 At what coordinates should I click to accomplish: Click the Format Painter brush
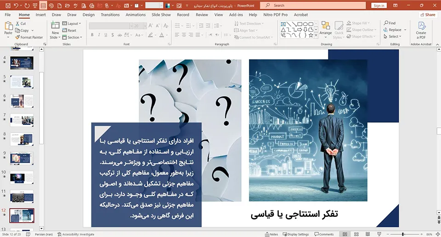[x=29, y=37]
